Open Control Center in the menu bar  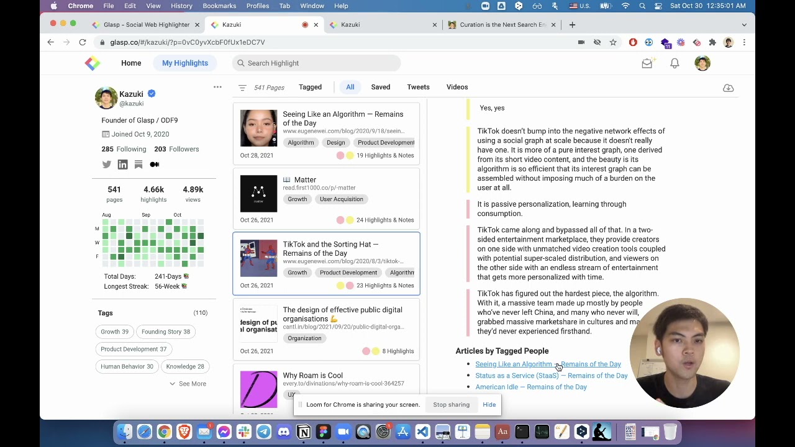658,6
